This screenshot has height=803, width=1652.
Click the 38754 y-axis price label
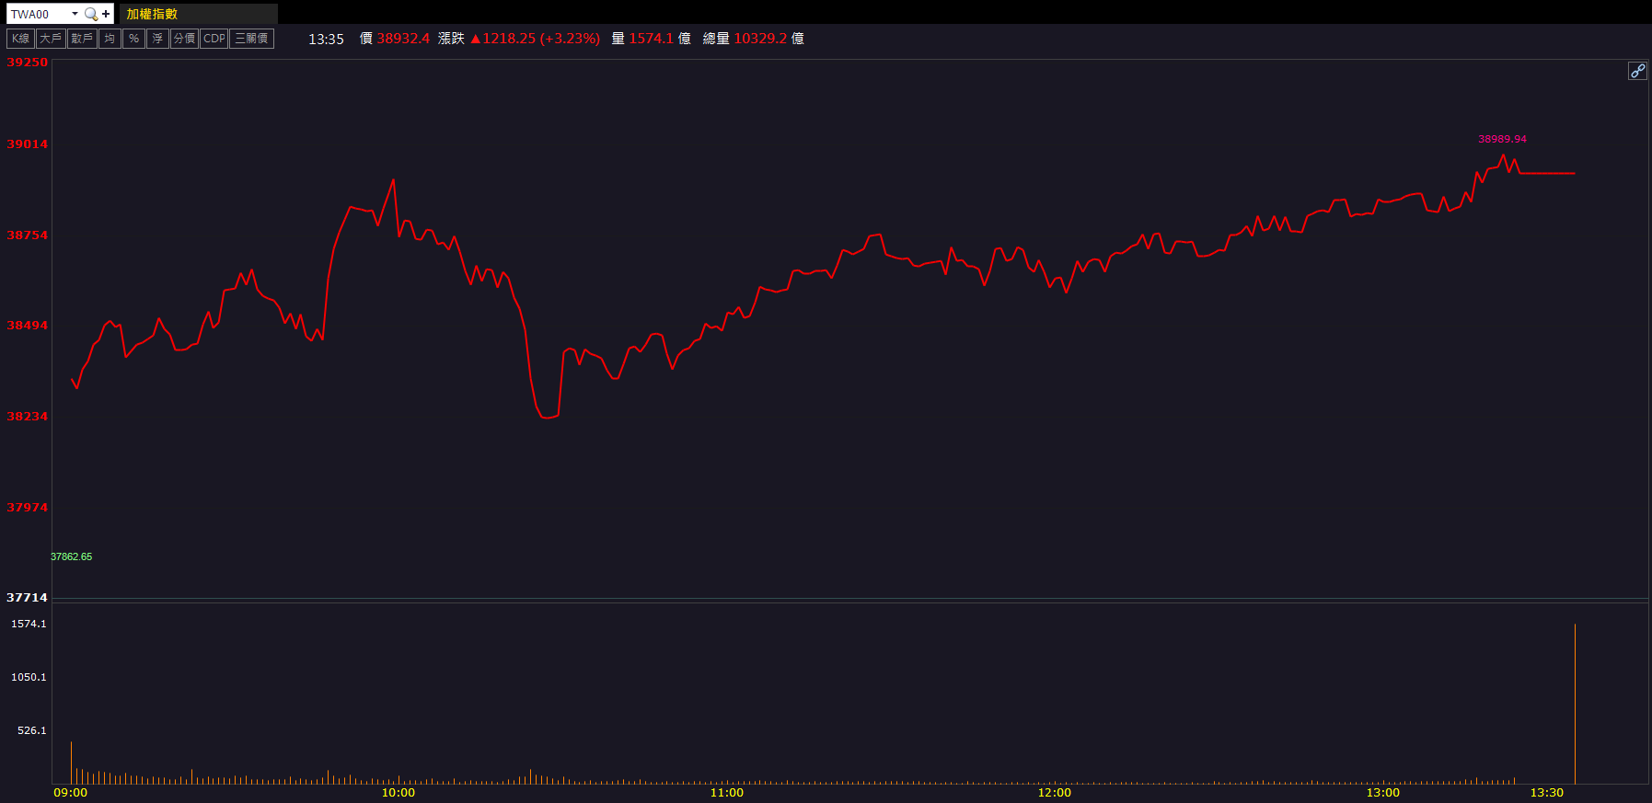pos(27,235)
